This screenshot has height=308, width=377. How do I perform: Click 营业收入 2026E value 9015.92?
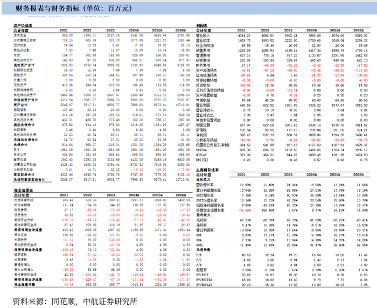[361, 36]
